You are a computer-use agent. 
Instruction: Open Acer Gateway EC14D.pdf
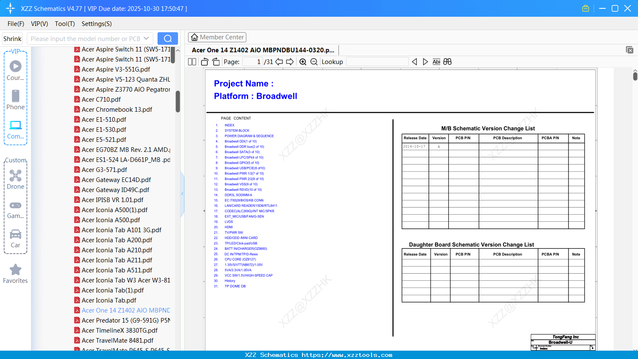coord(116,180)
